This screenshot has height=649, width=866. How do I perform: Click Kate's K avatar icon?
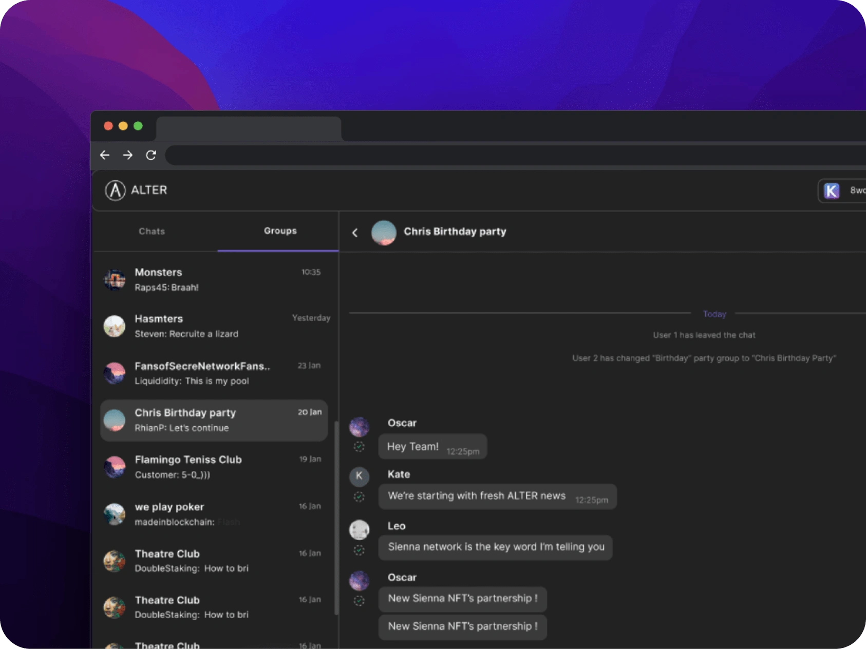360,476
